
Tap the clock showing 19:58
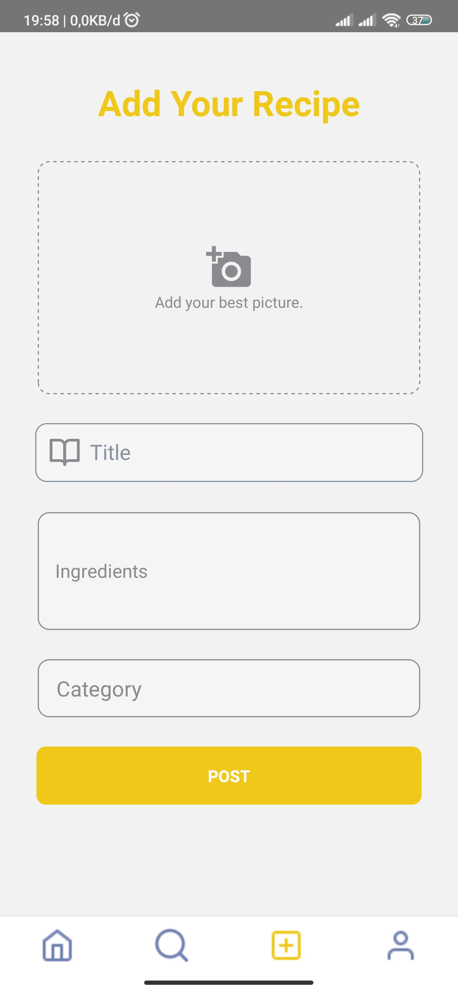(41, 19)
